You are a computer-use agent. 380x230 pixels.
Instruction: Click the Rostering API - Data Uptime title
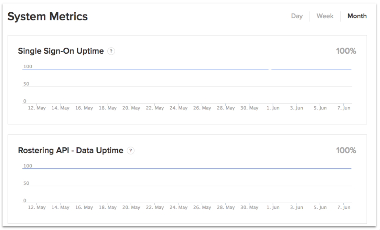[70, 150]
